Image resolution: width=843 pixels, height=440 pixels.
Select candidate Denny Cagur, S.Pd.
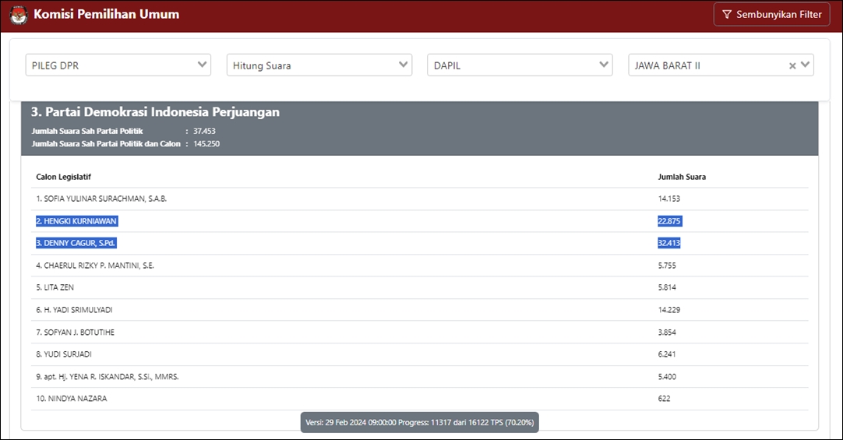pyautogui.click(x=76, y=243)
